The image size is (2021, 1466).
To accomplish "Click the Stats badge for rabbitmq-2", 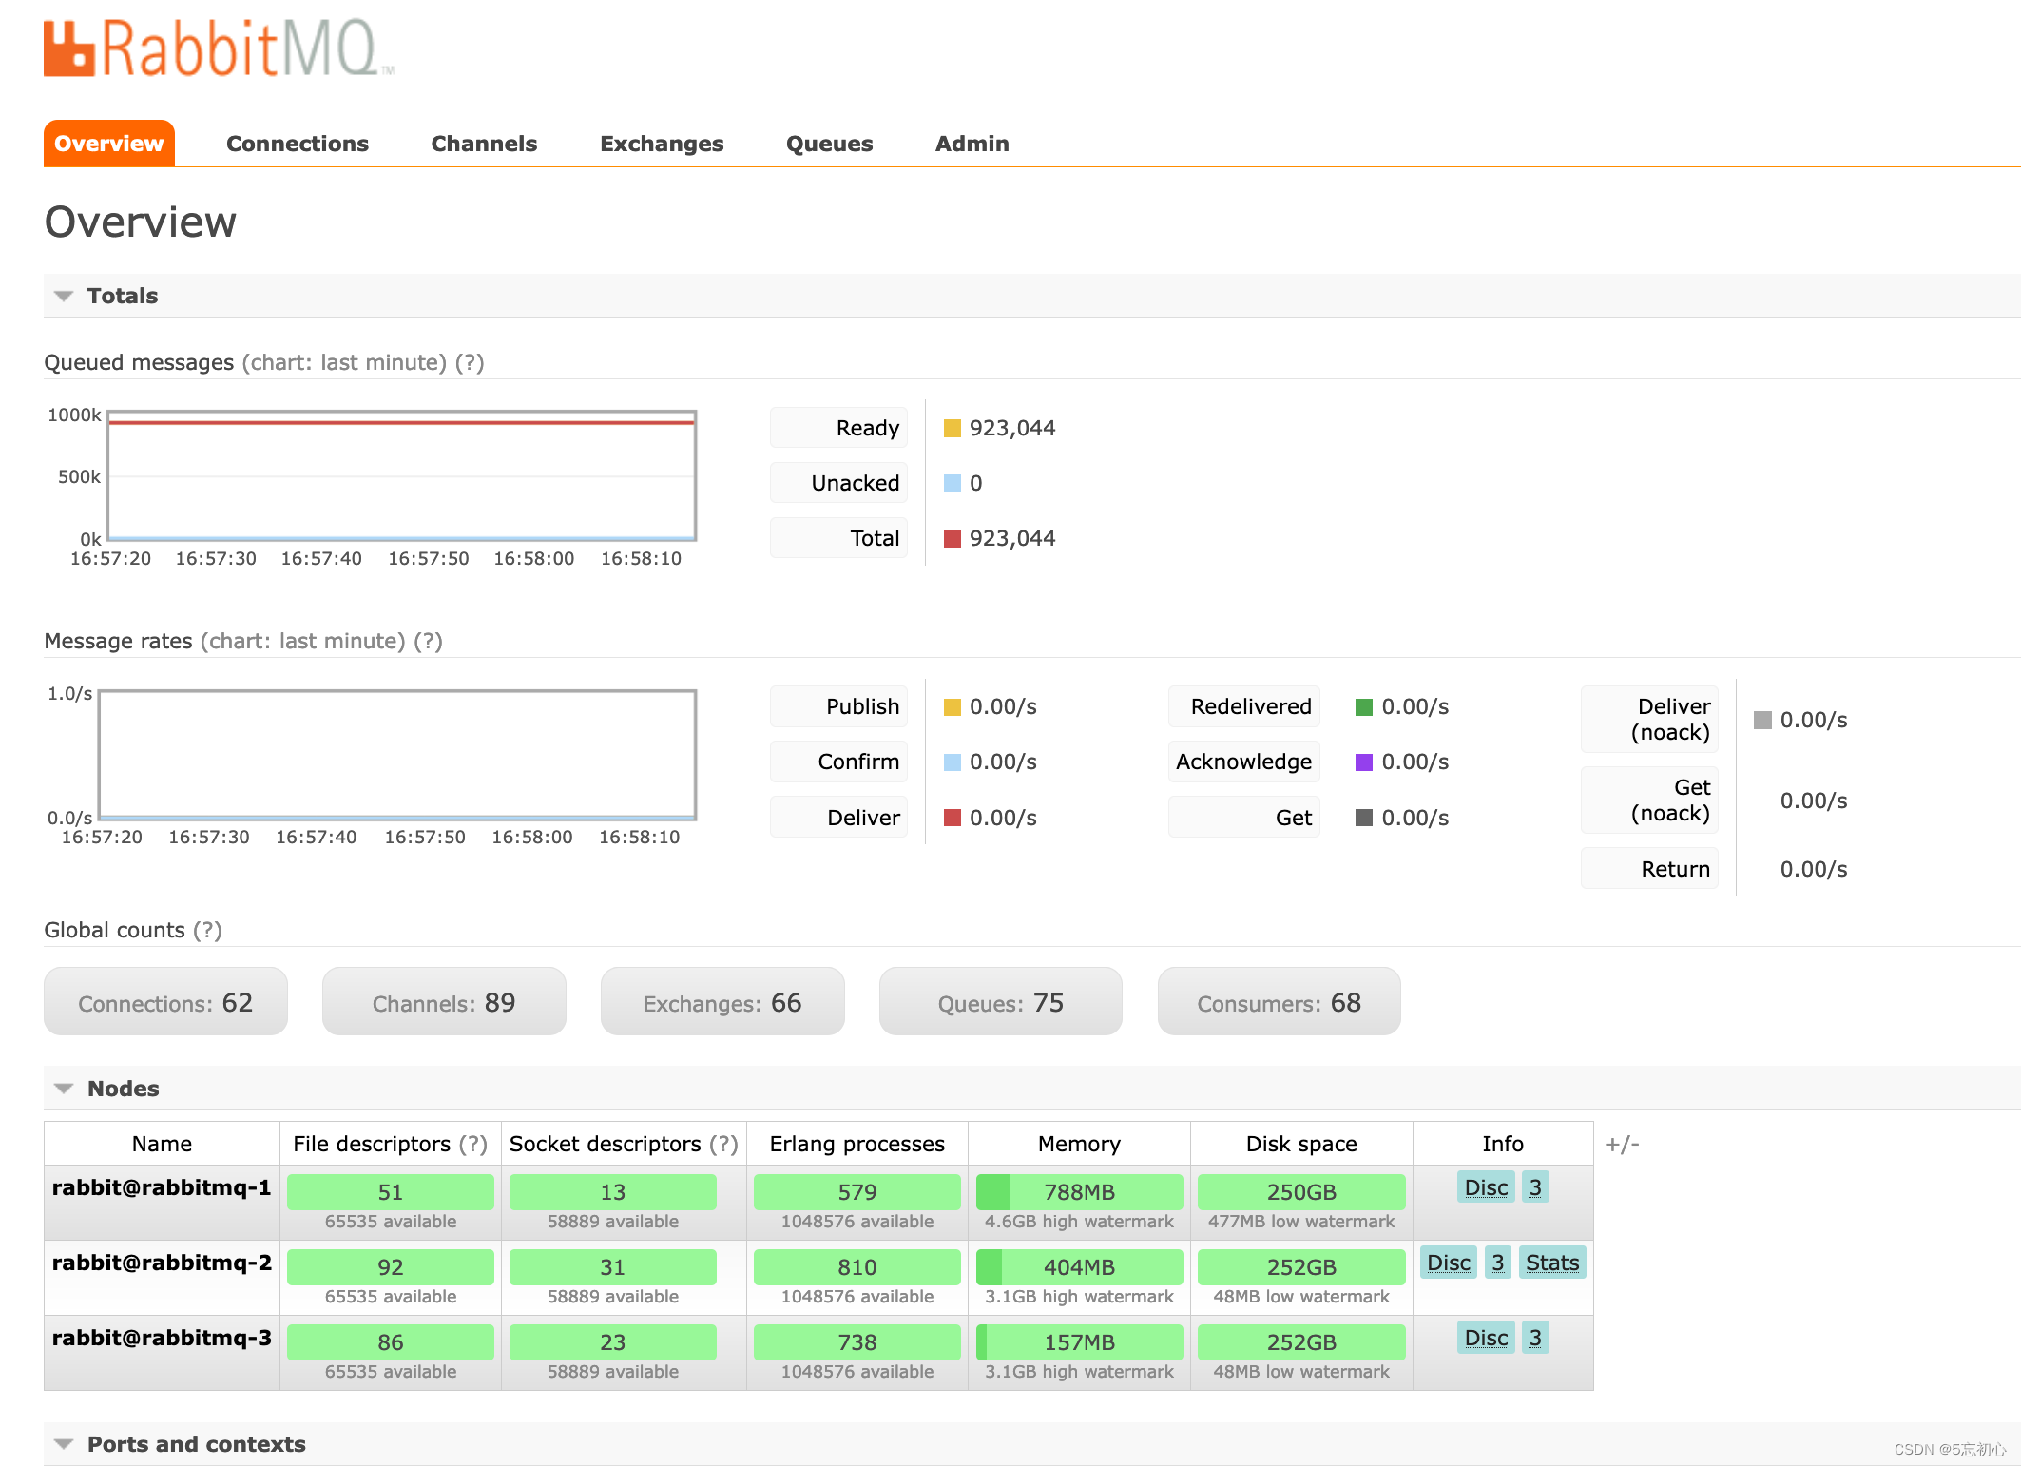I will pyautogui.click(x=1551, y=1263).
